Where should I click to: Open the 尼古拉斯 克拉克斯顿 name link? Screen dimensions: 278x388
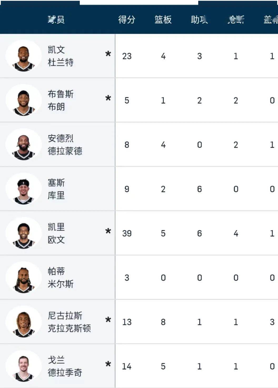point(69,322)
